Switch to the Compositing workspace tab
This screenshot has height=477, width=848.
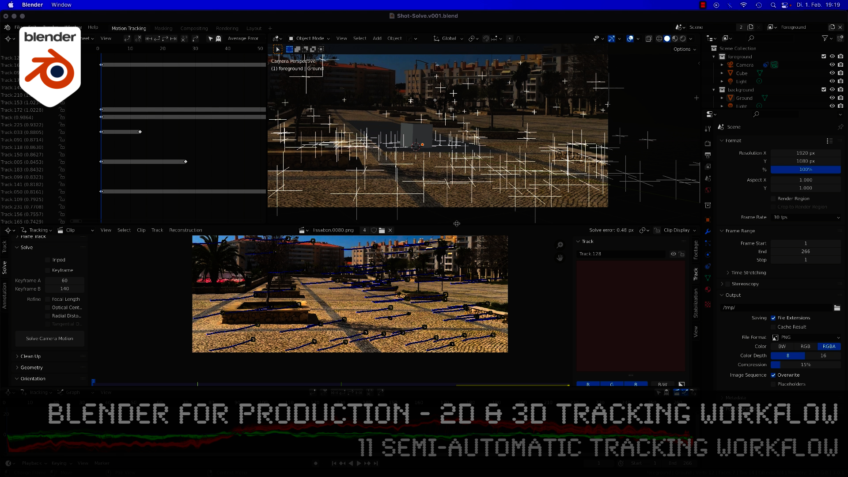pos(194,28)
